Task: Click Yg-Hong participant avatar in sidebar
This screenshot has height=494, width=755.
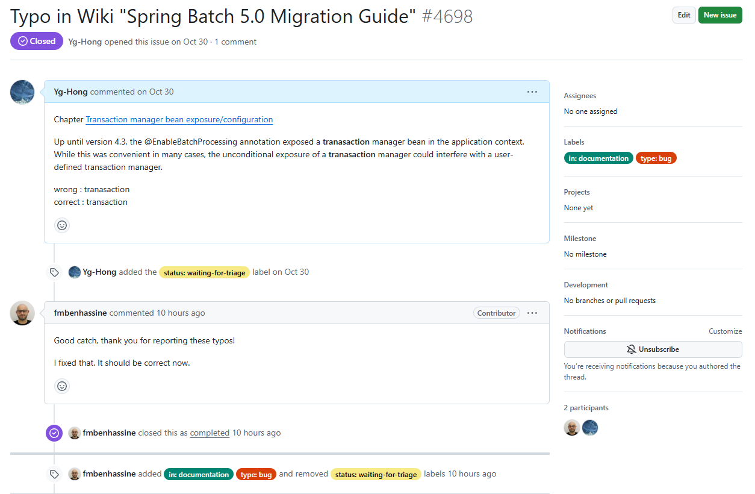Action: (x=590, y=428)
